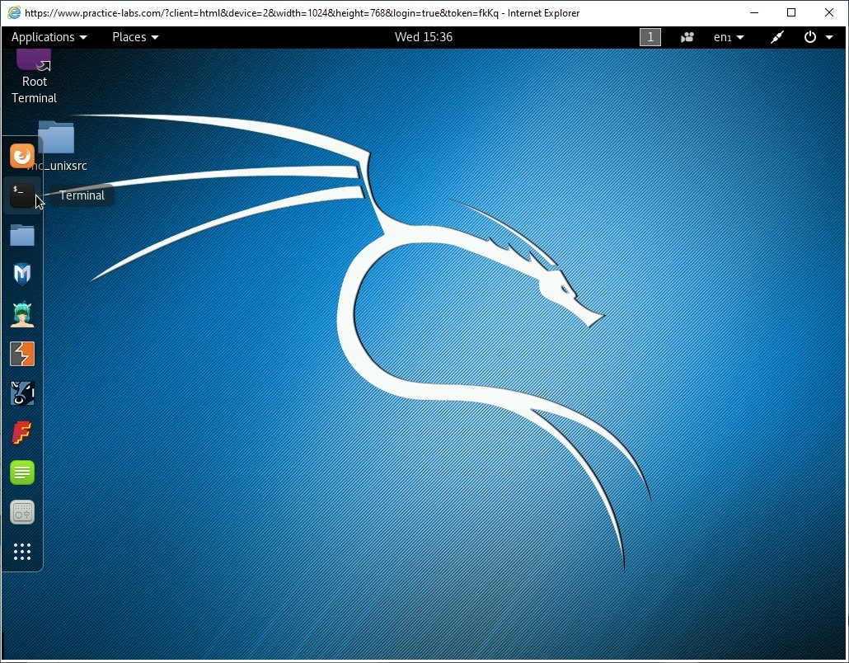Screen dimensions: 849x663
Task: Launch Metasploit from the dock
Action: (22, 275)
